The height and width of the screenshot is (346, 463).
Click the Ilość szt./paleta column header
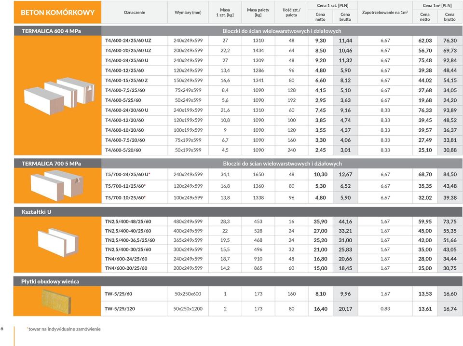[x=291, y=13]
